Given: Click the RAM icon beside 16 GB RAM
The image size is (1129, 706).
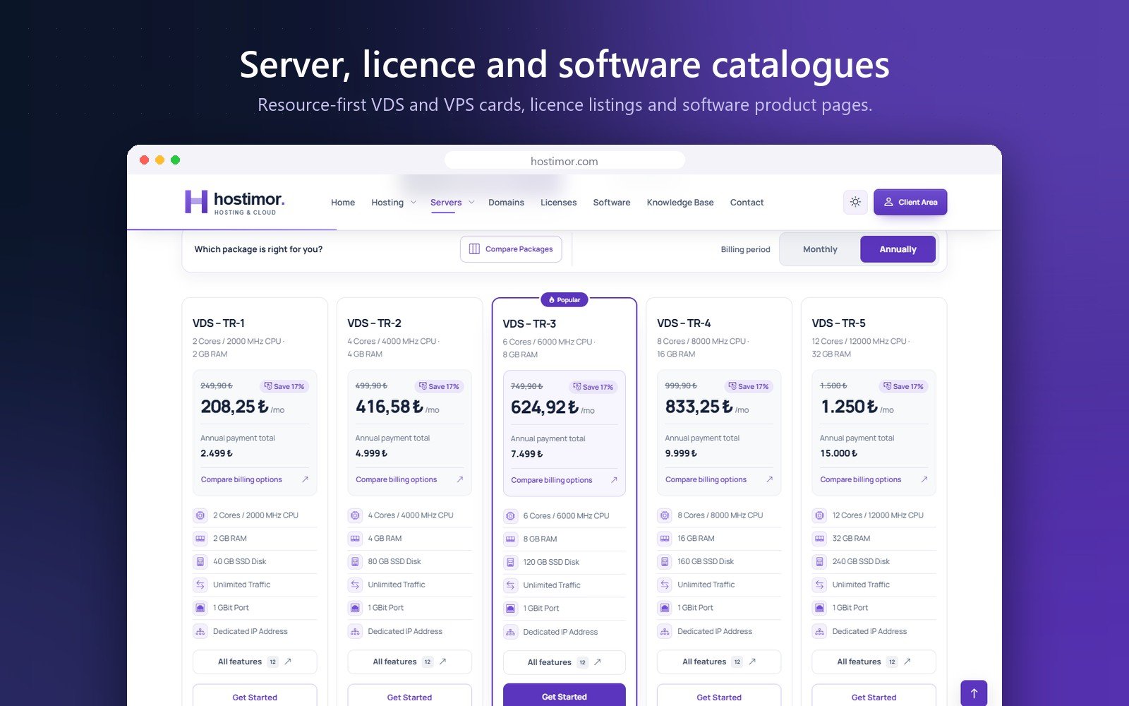Looking at the screenshot, I should click(665, 539).
